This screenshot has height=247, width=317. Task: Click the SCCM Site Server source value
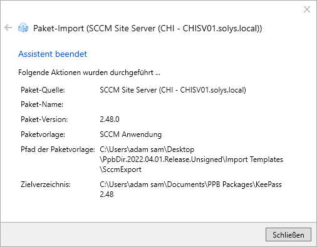pyautogui.click(x=173, y=90)
